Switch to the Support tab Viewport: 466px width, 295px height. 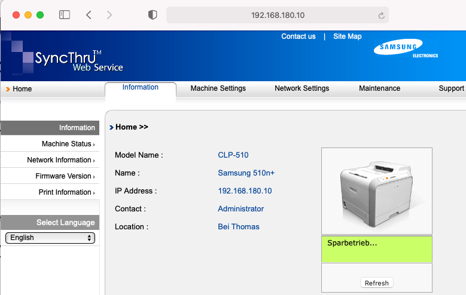tap(451, 88)
